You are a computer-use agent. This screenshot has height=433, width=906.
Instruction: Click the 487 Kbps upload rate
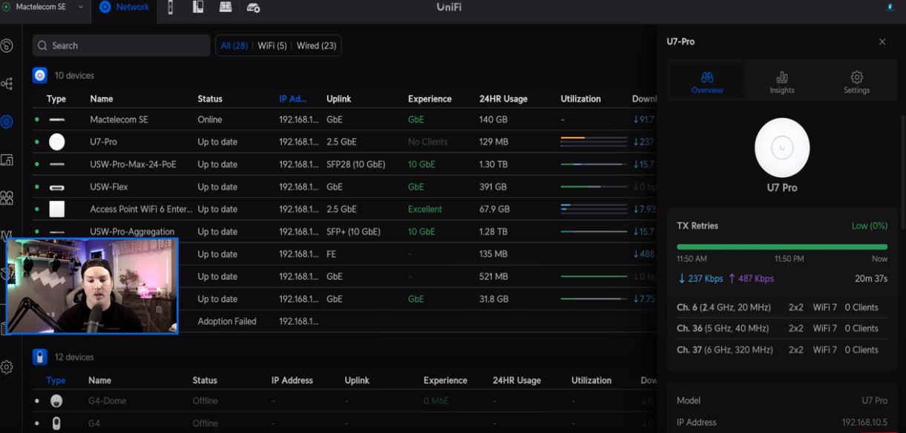751,279
